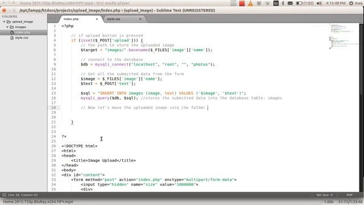
Task: Click the images folder icon in sidebar
Action: pyautogui.click(x=12, y=27)
